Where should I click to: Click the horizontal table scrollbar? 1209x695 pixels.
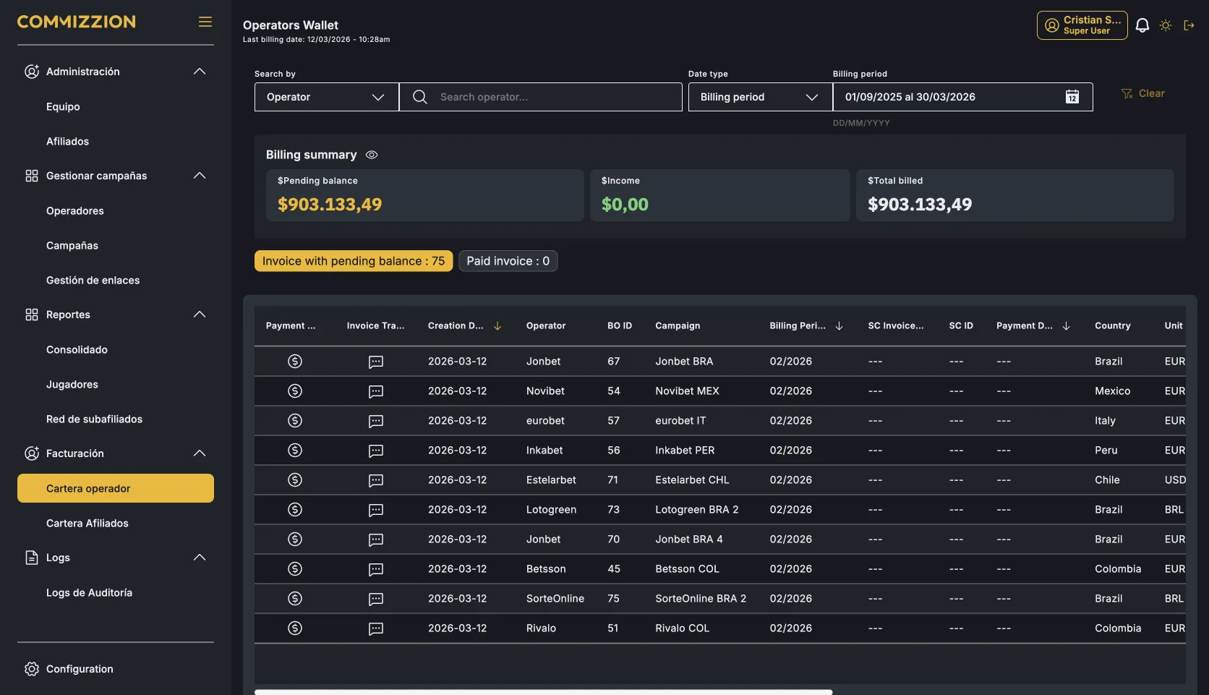point(544,692)
